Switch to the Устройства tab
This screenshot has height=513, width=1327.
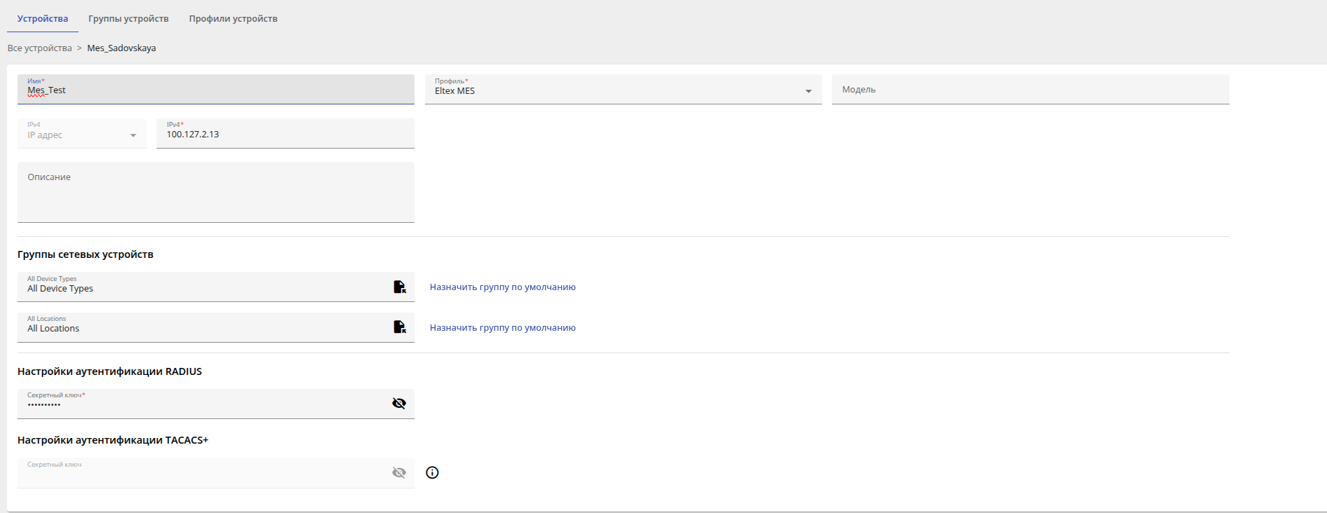[x=43, y=19]
